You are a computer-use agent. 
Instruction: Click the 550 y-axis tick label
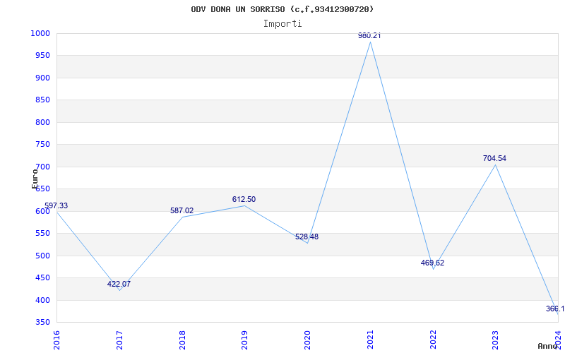tap(42, 234)
